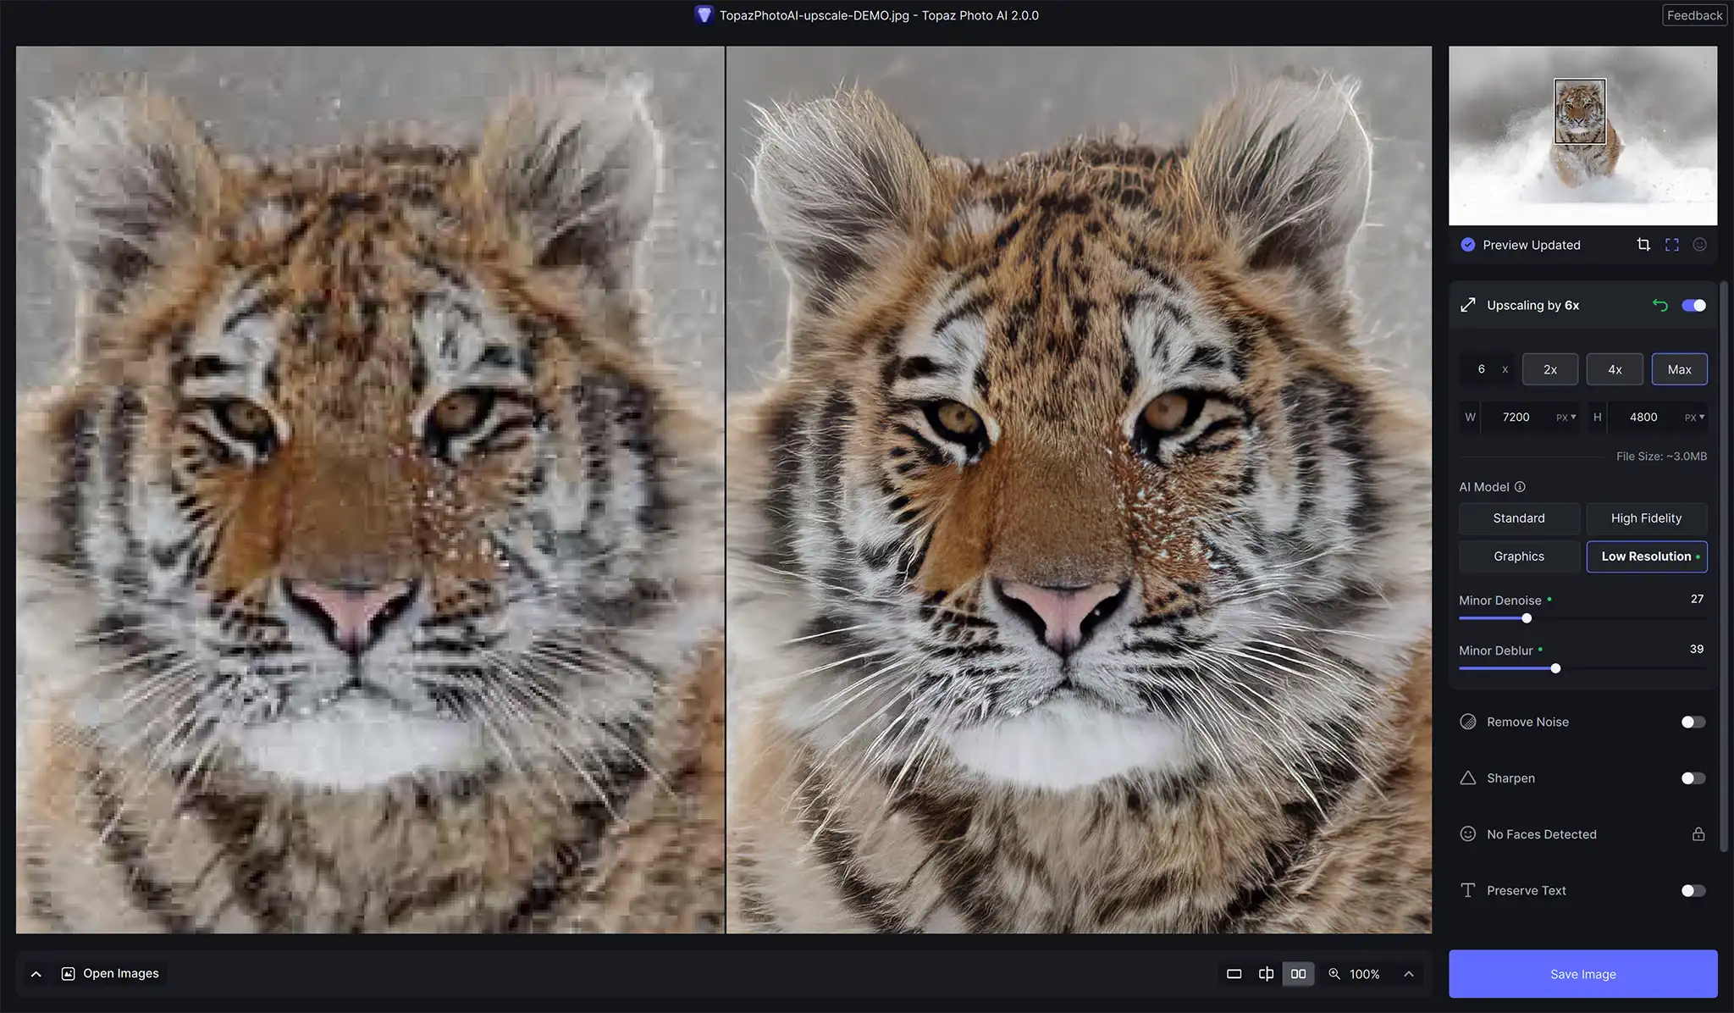Click the Save Image button

click(1582, 974)
